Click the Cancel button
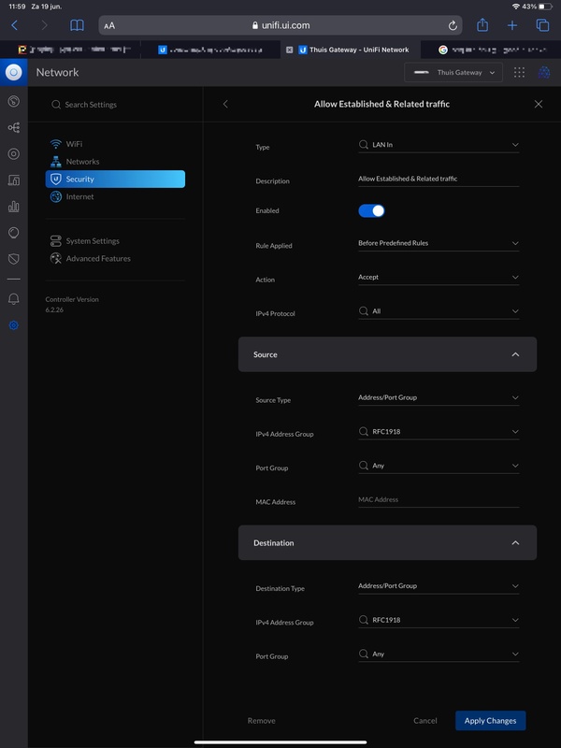This screenshot has width=561, height=748. [x=425, y=721]
